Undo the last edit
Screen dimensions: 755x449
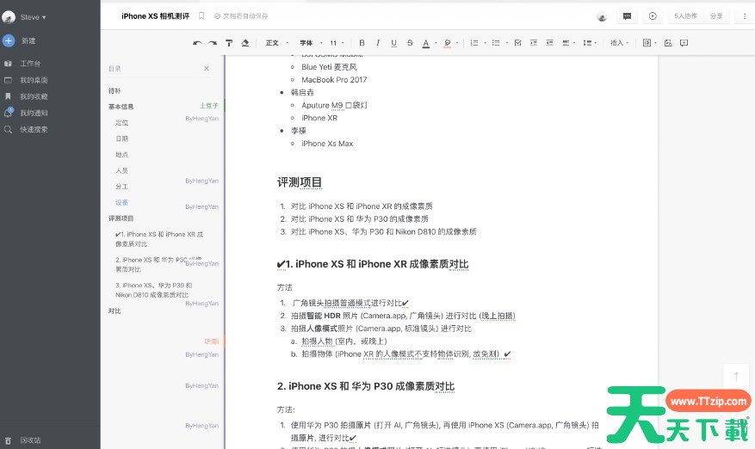pyautogui.click(x=197, y=43)
